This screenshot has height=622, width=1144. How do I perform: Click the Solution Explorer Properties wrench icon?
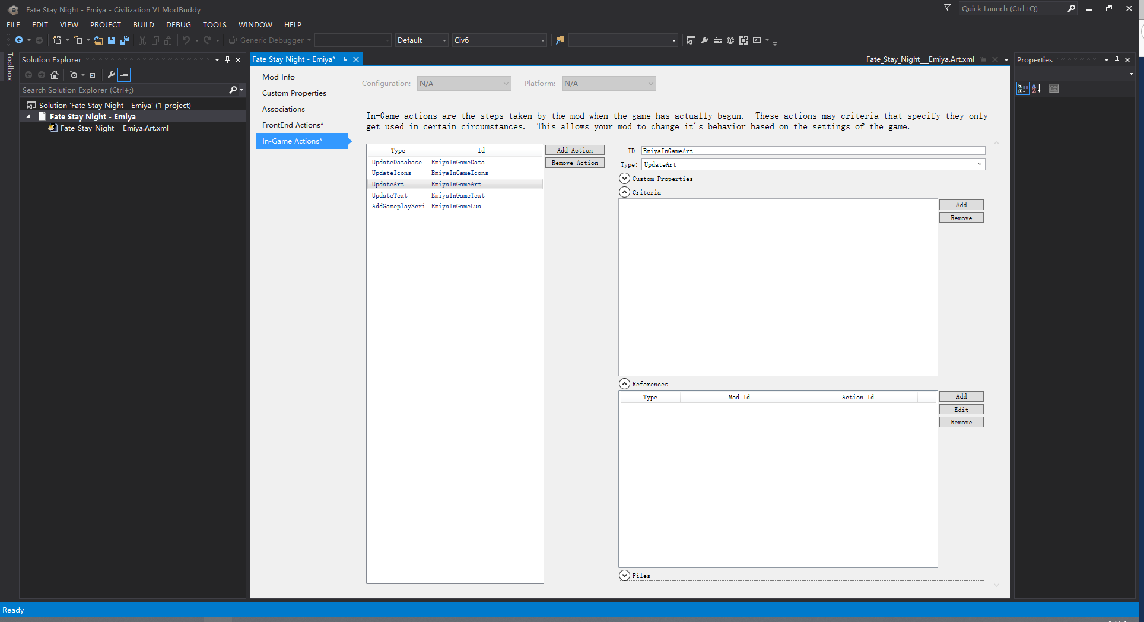pos(111,75)
